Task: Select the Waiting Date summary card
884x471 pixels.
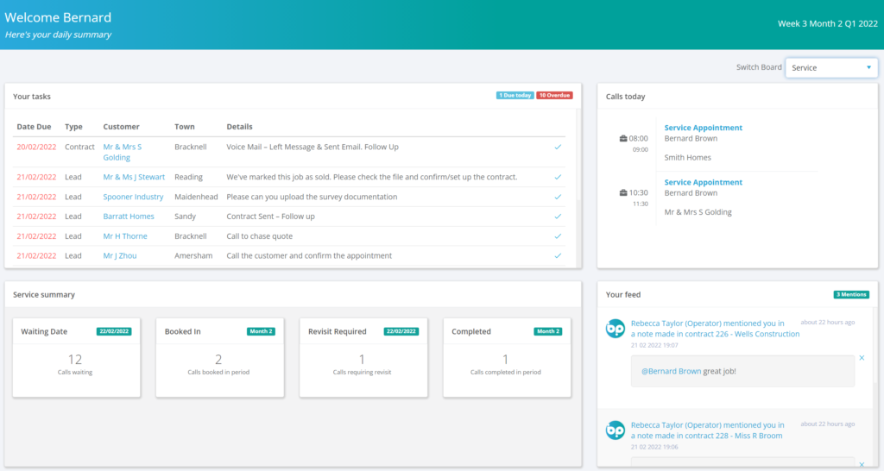Action: 76,357
